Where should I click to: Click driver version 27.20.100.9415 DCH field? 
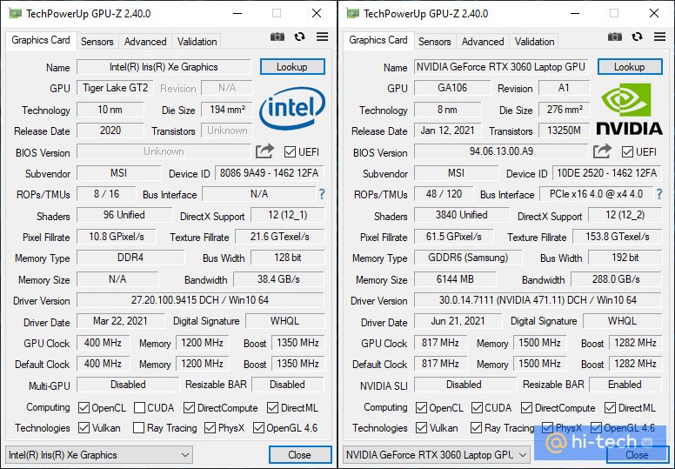coord(200,300)
